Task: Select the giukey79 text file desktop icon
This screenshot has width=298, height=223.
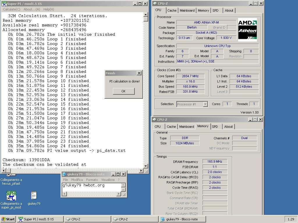Action: click(x=34, y=195)
